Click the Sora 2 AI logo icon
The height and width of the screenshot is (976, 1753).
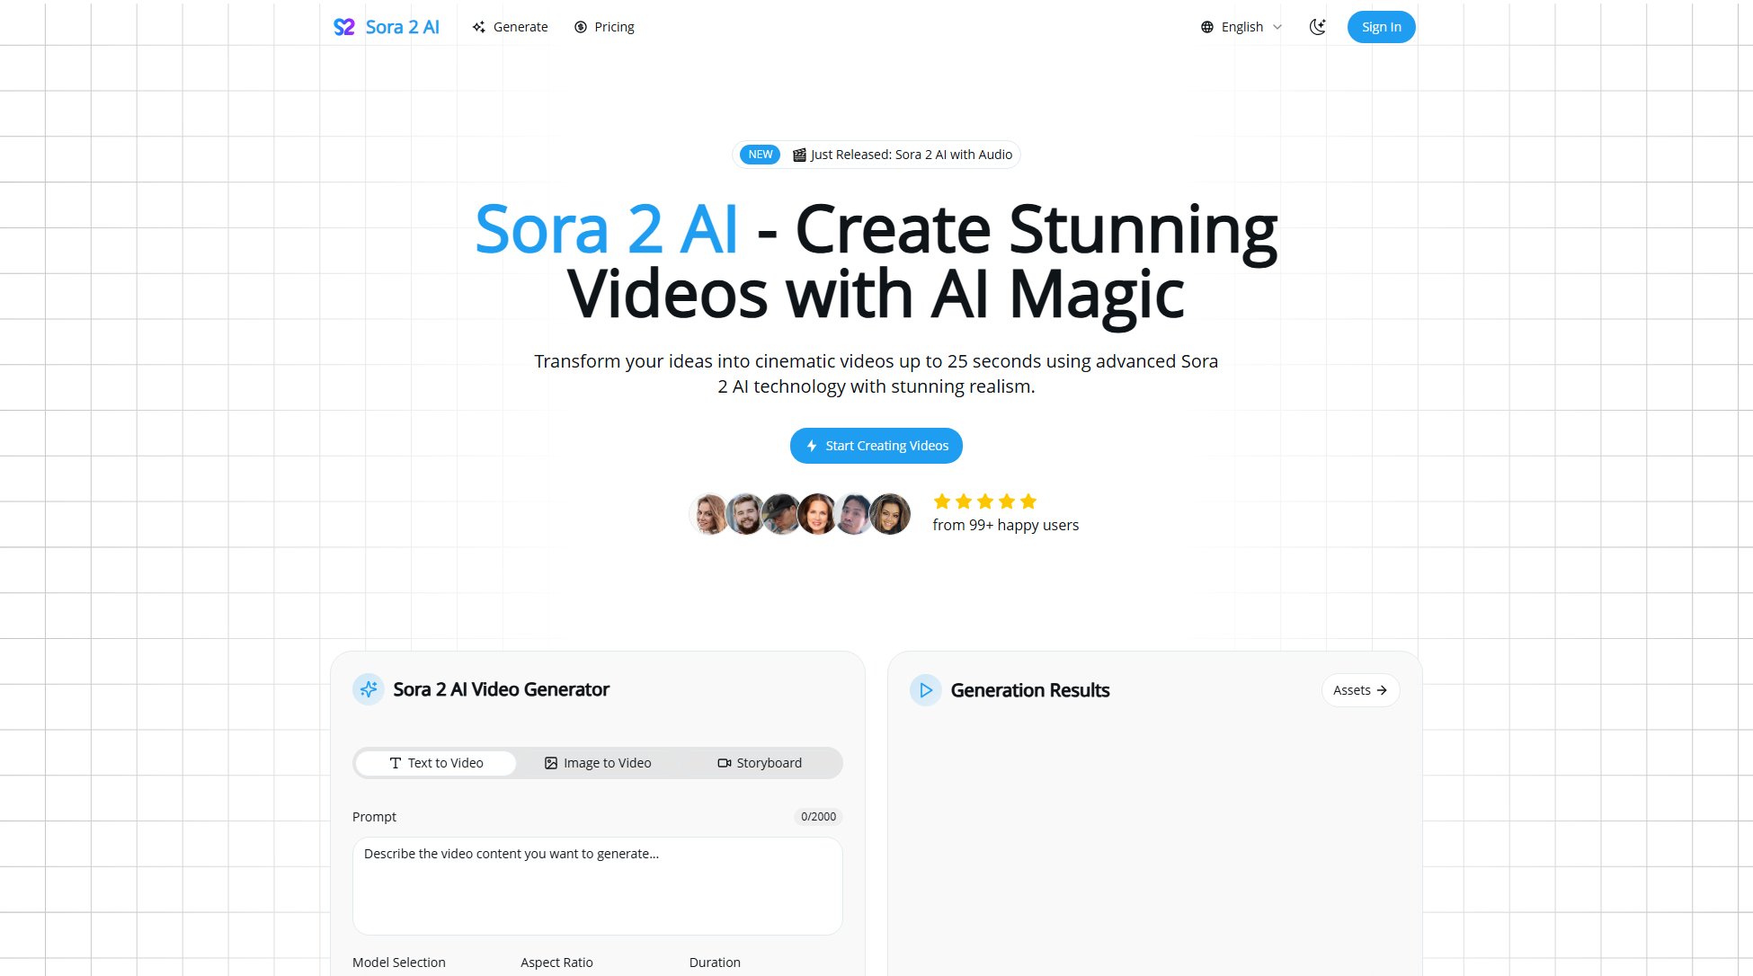tap(345, 27)
